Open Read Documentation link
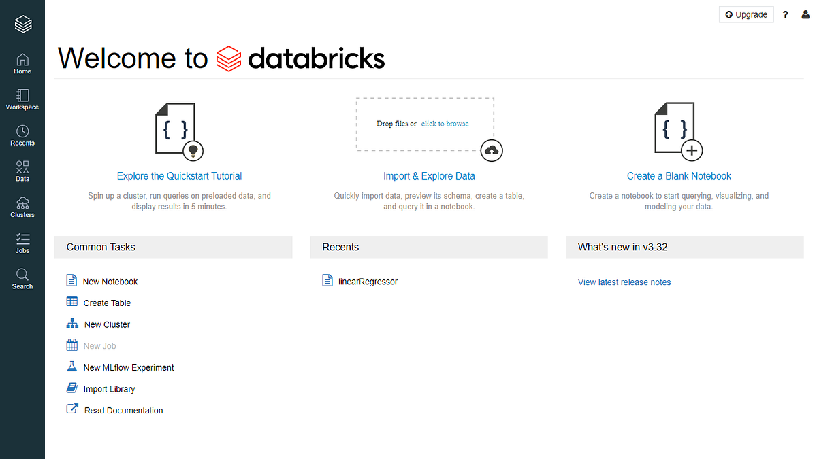 tap(123, 410)
